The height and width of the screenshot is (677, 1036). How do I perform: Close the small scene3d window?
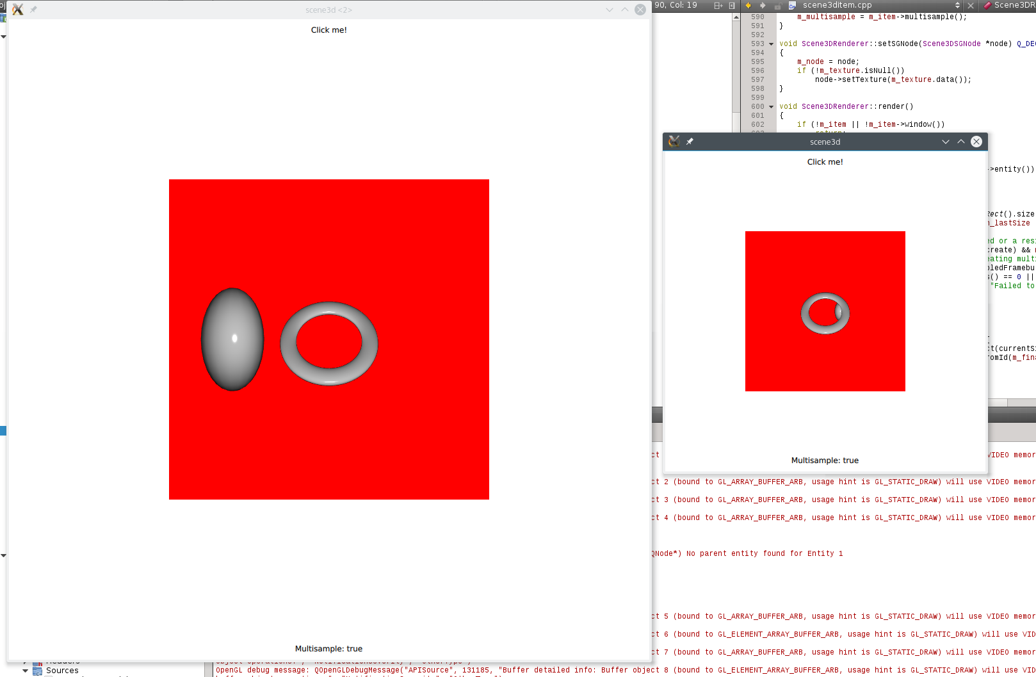click(x=976, y=142)
